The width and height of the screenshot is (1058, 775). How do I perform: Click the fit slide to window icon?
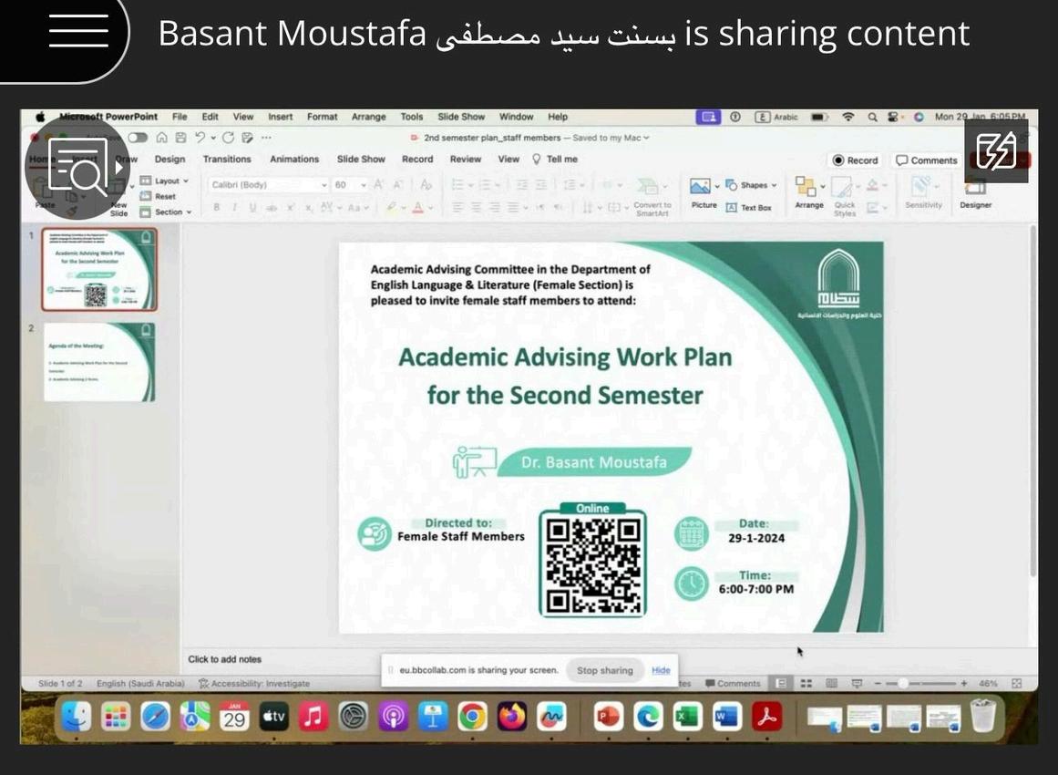(1017, 683)
